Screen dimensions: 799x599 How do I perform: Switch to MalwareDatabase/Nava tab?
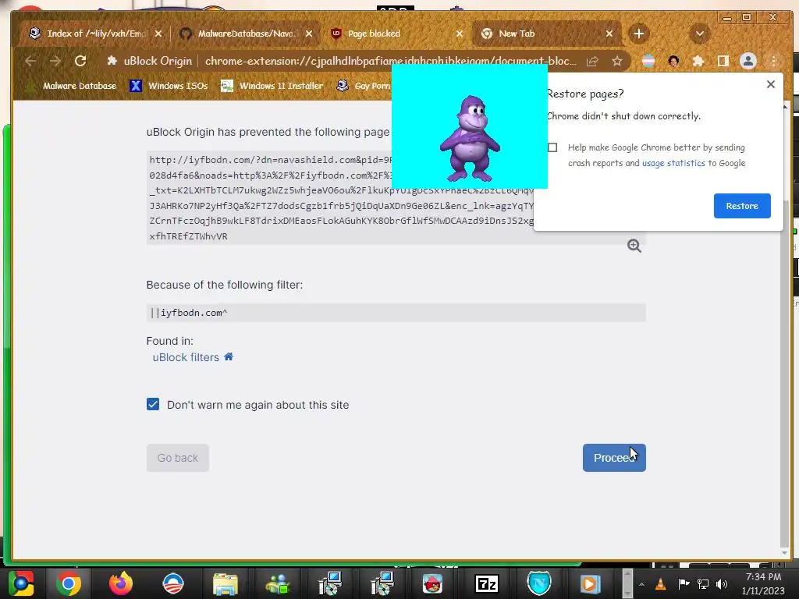(x=247, y=34)
